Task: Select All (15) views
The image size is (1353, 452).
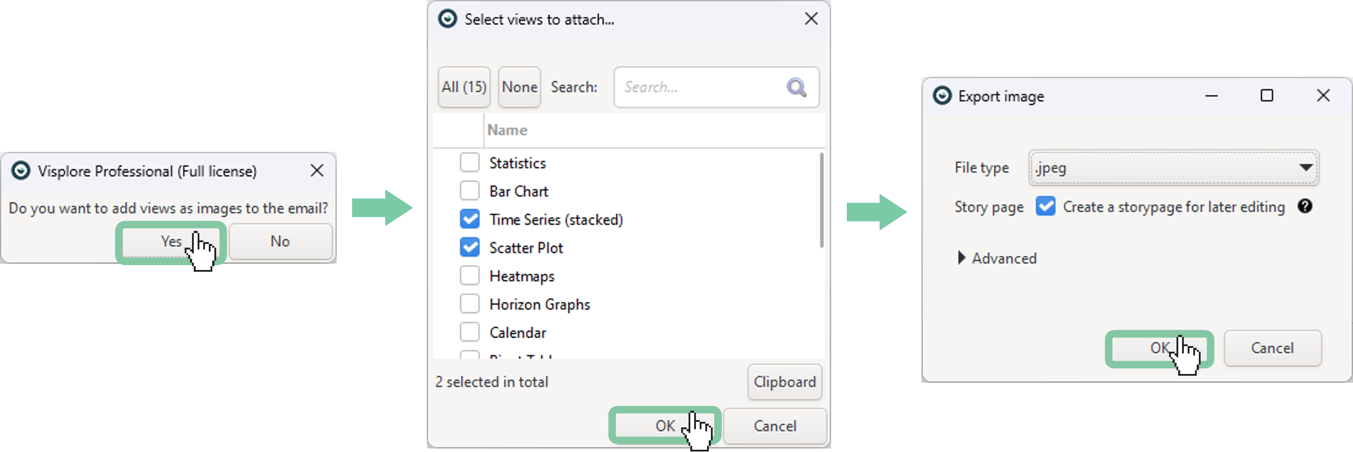Action: click(464, 87)
